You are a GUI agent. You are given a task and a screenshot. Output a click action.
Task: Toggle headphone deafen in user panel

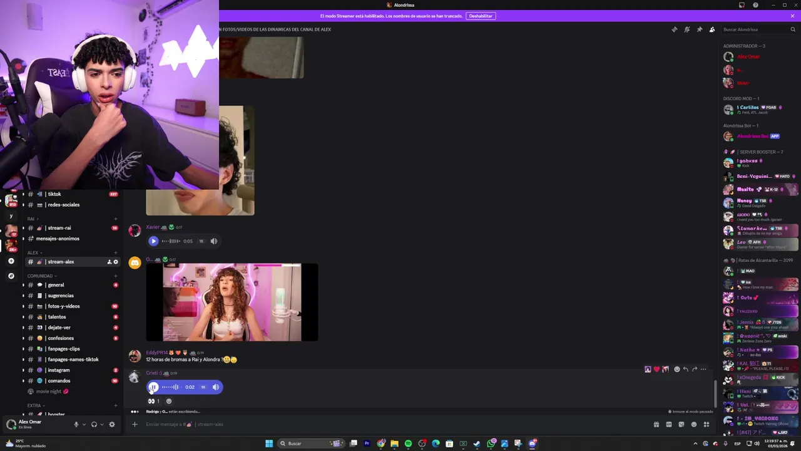pos(94,425)
